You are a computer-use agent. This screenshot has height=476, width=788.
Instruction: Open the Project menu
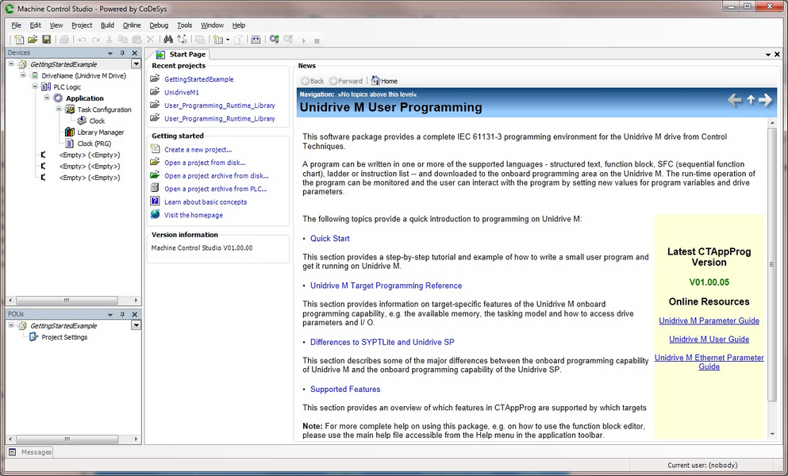82,25
